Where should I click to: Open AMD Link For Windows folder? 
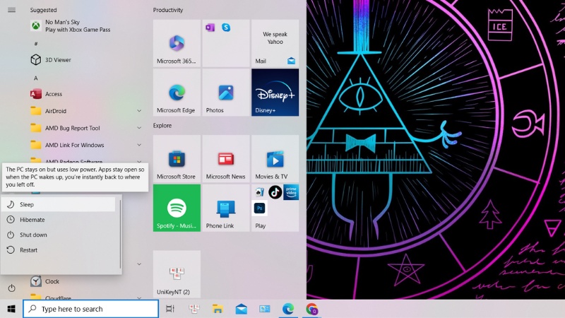click(85, 145)
